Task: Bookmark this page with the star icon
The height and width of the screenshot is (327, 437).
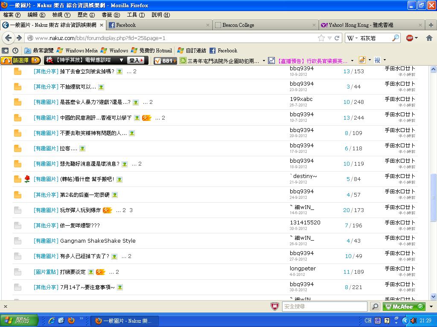Action: click(321, 38)
